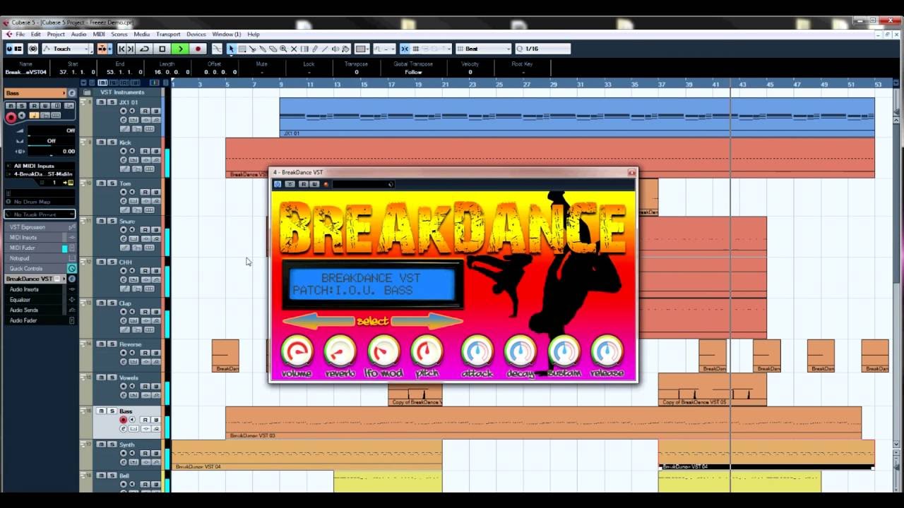This screenshot has height=508, width=904.
Task: Click the previous patch left arrow
Action: (x=318, y=321)
